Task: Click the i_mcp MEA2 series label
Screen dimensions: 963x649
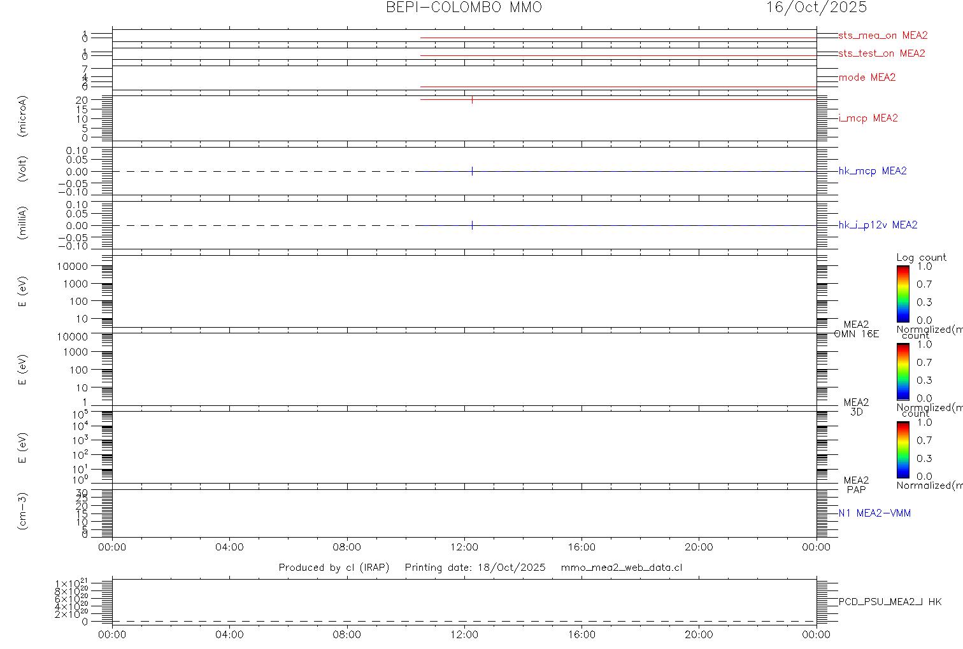Action: [x=868, y=118]
